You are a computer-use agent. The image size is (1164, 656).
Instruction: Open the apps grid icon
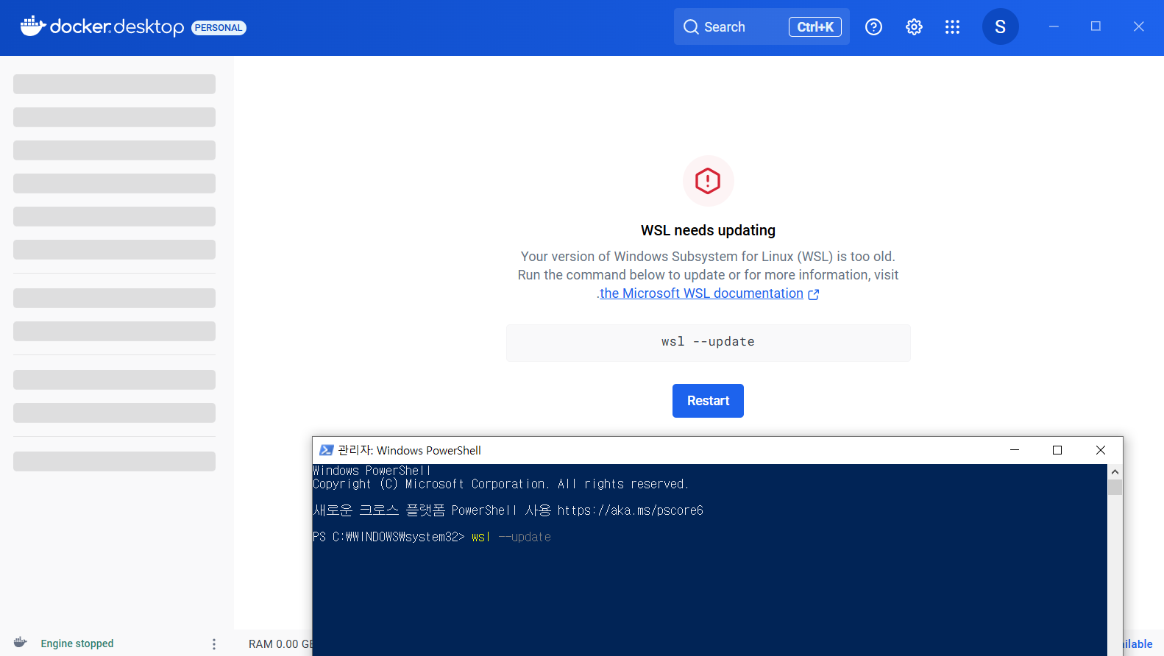952,27
